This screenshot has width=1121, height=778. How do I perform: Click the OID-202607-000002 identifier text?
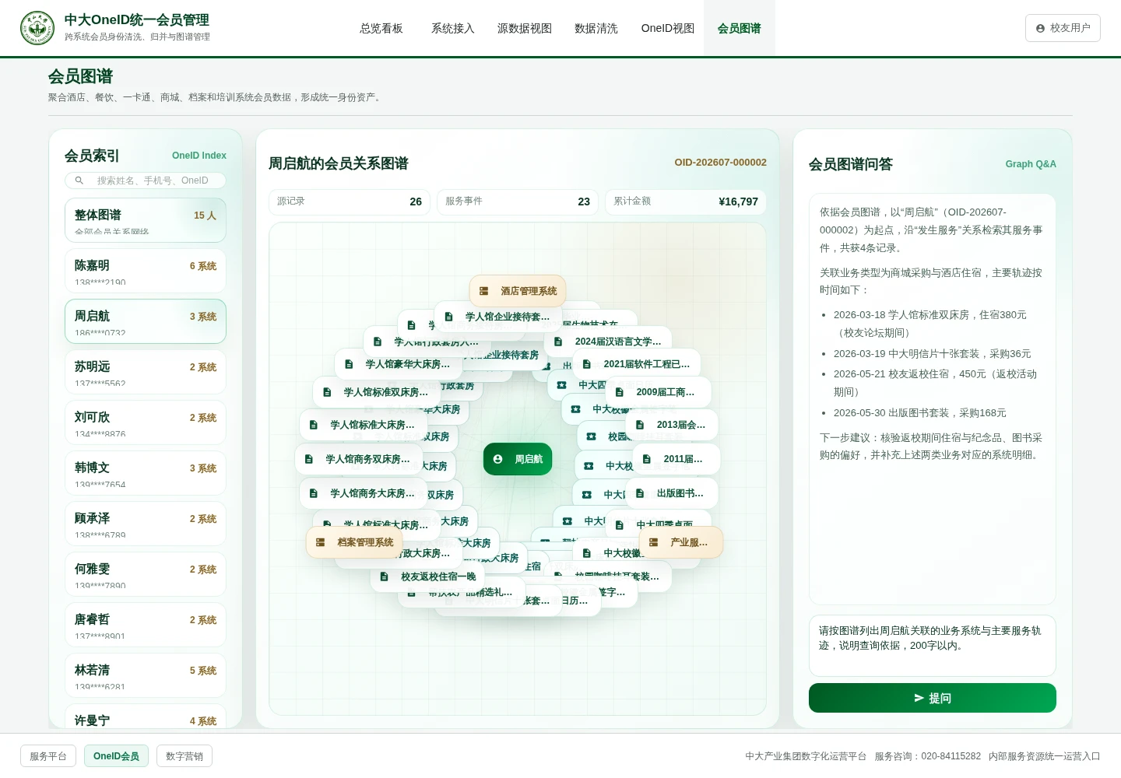720,163
